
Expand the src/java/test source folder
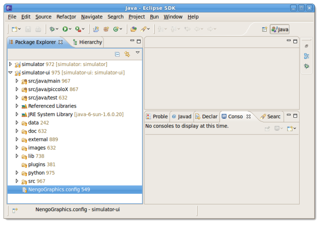17,97
